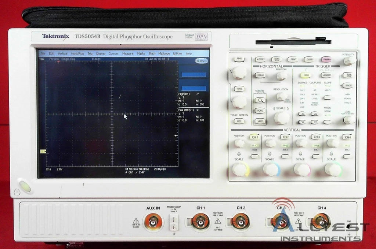The height and width of the screenshot is (249, 376).
Task: Open the Vertical menu
Action: [x=62, y=53]
